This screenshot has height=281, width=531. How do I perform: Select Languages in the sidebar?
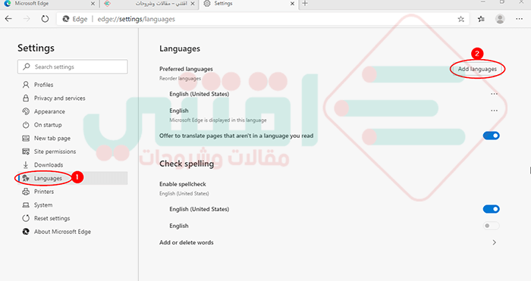point(73,178)
